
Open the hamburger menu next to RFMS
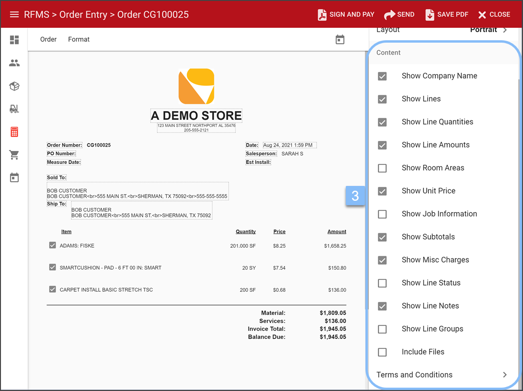[x=14, y=14]
